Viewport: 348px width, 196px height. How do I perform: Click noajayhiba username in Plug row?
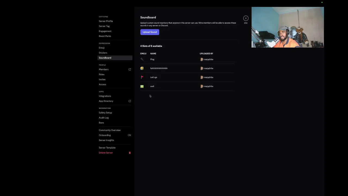209,59
